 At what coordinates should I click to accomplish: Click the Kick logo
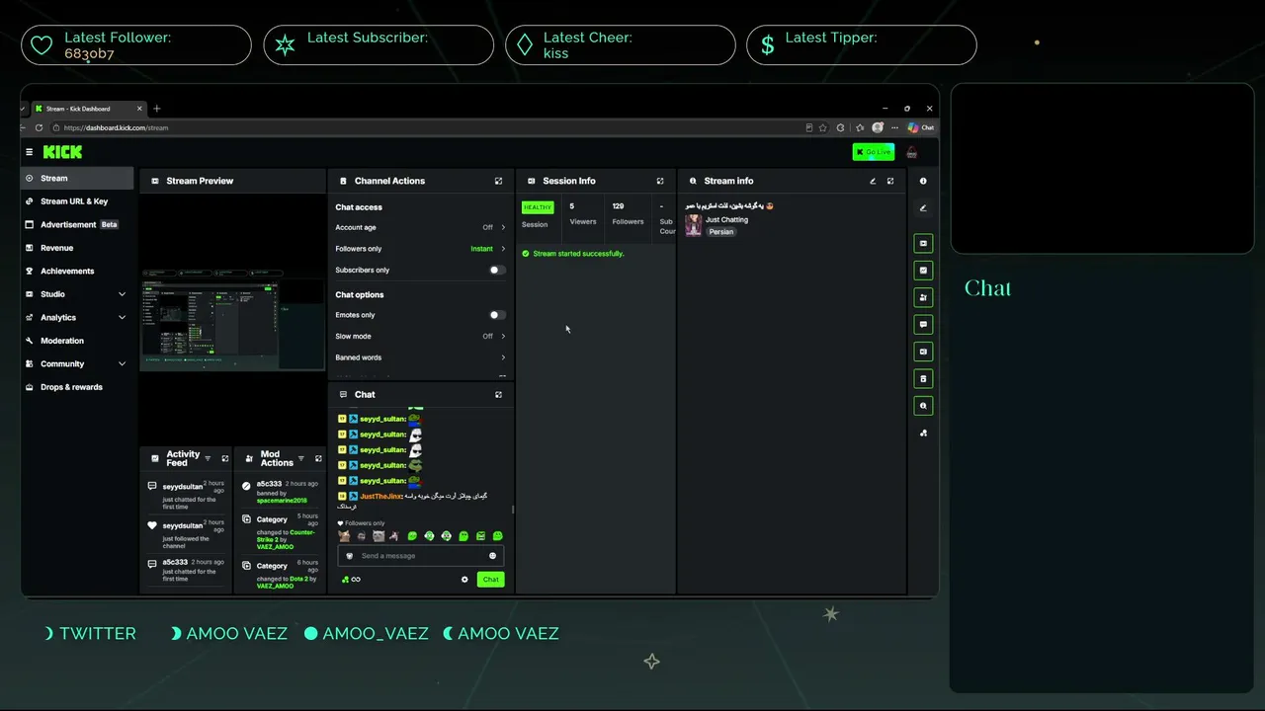(62, 152)
